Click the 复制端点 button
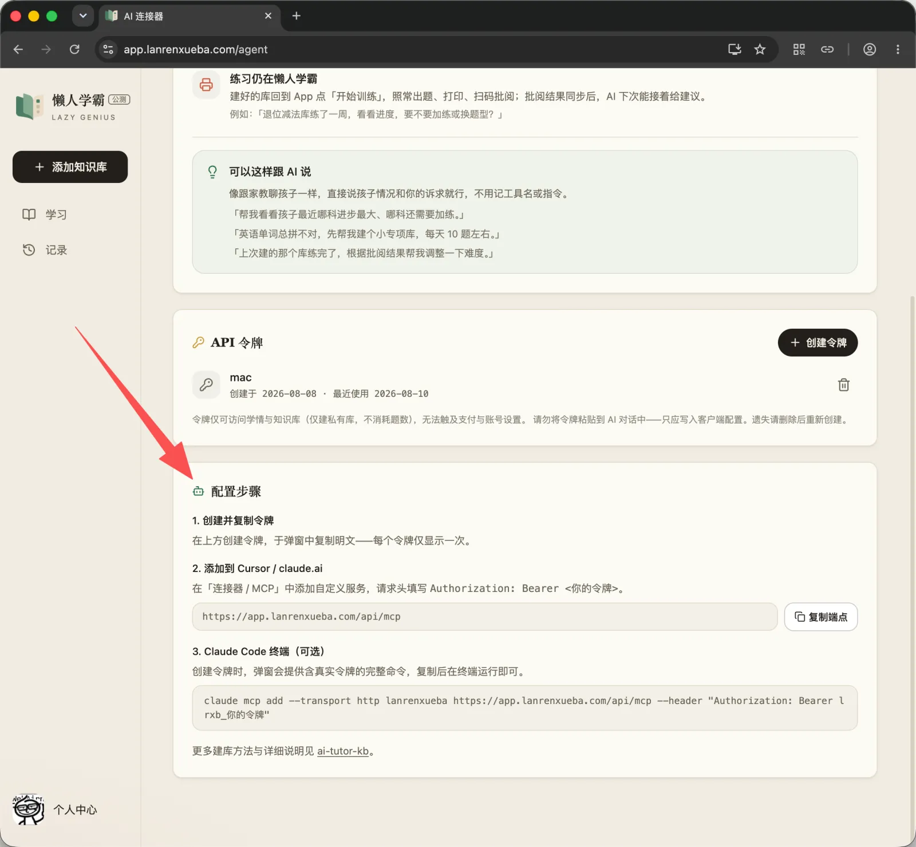The image size is (916, 847). (x=820, y=617)
